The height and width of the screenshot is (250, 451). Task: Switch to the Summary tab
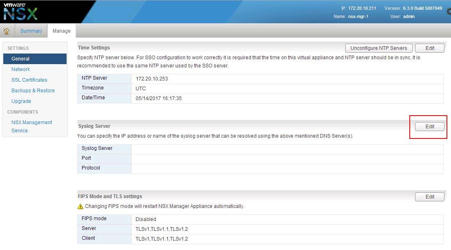pyautogui.click(x=31, y=31)
